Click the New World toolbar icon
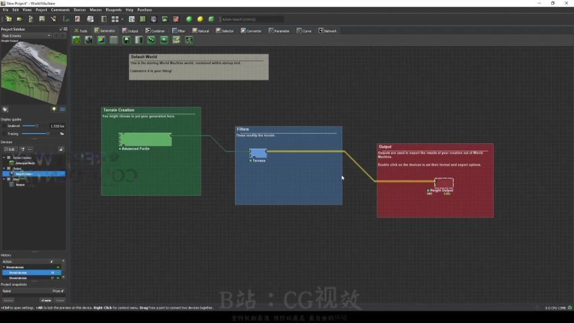The width and height of the screenshot is (574, 323). (8, 19)
